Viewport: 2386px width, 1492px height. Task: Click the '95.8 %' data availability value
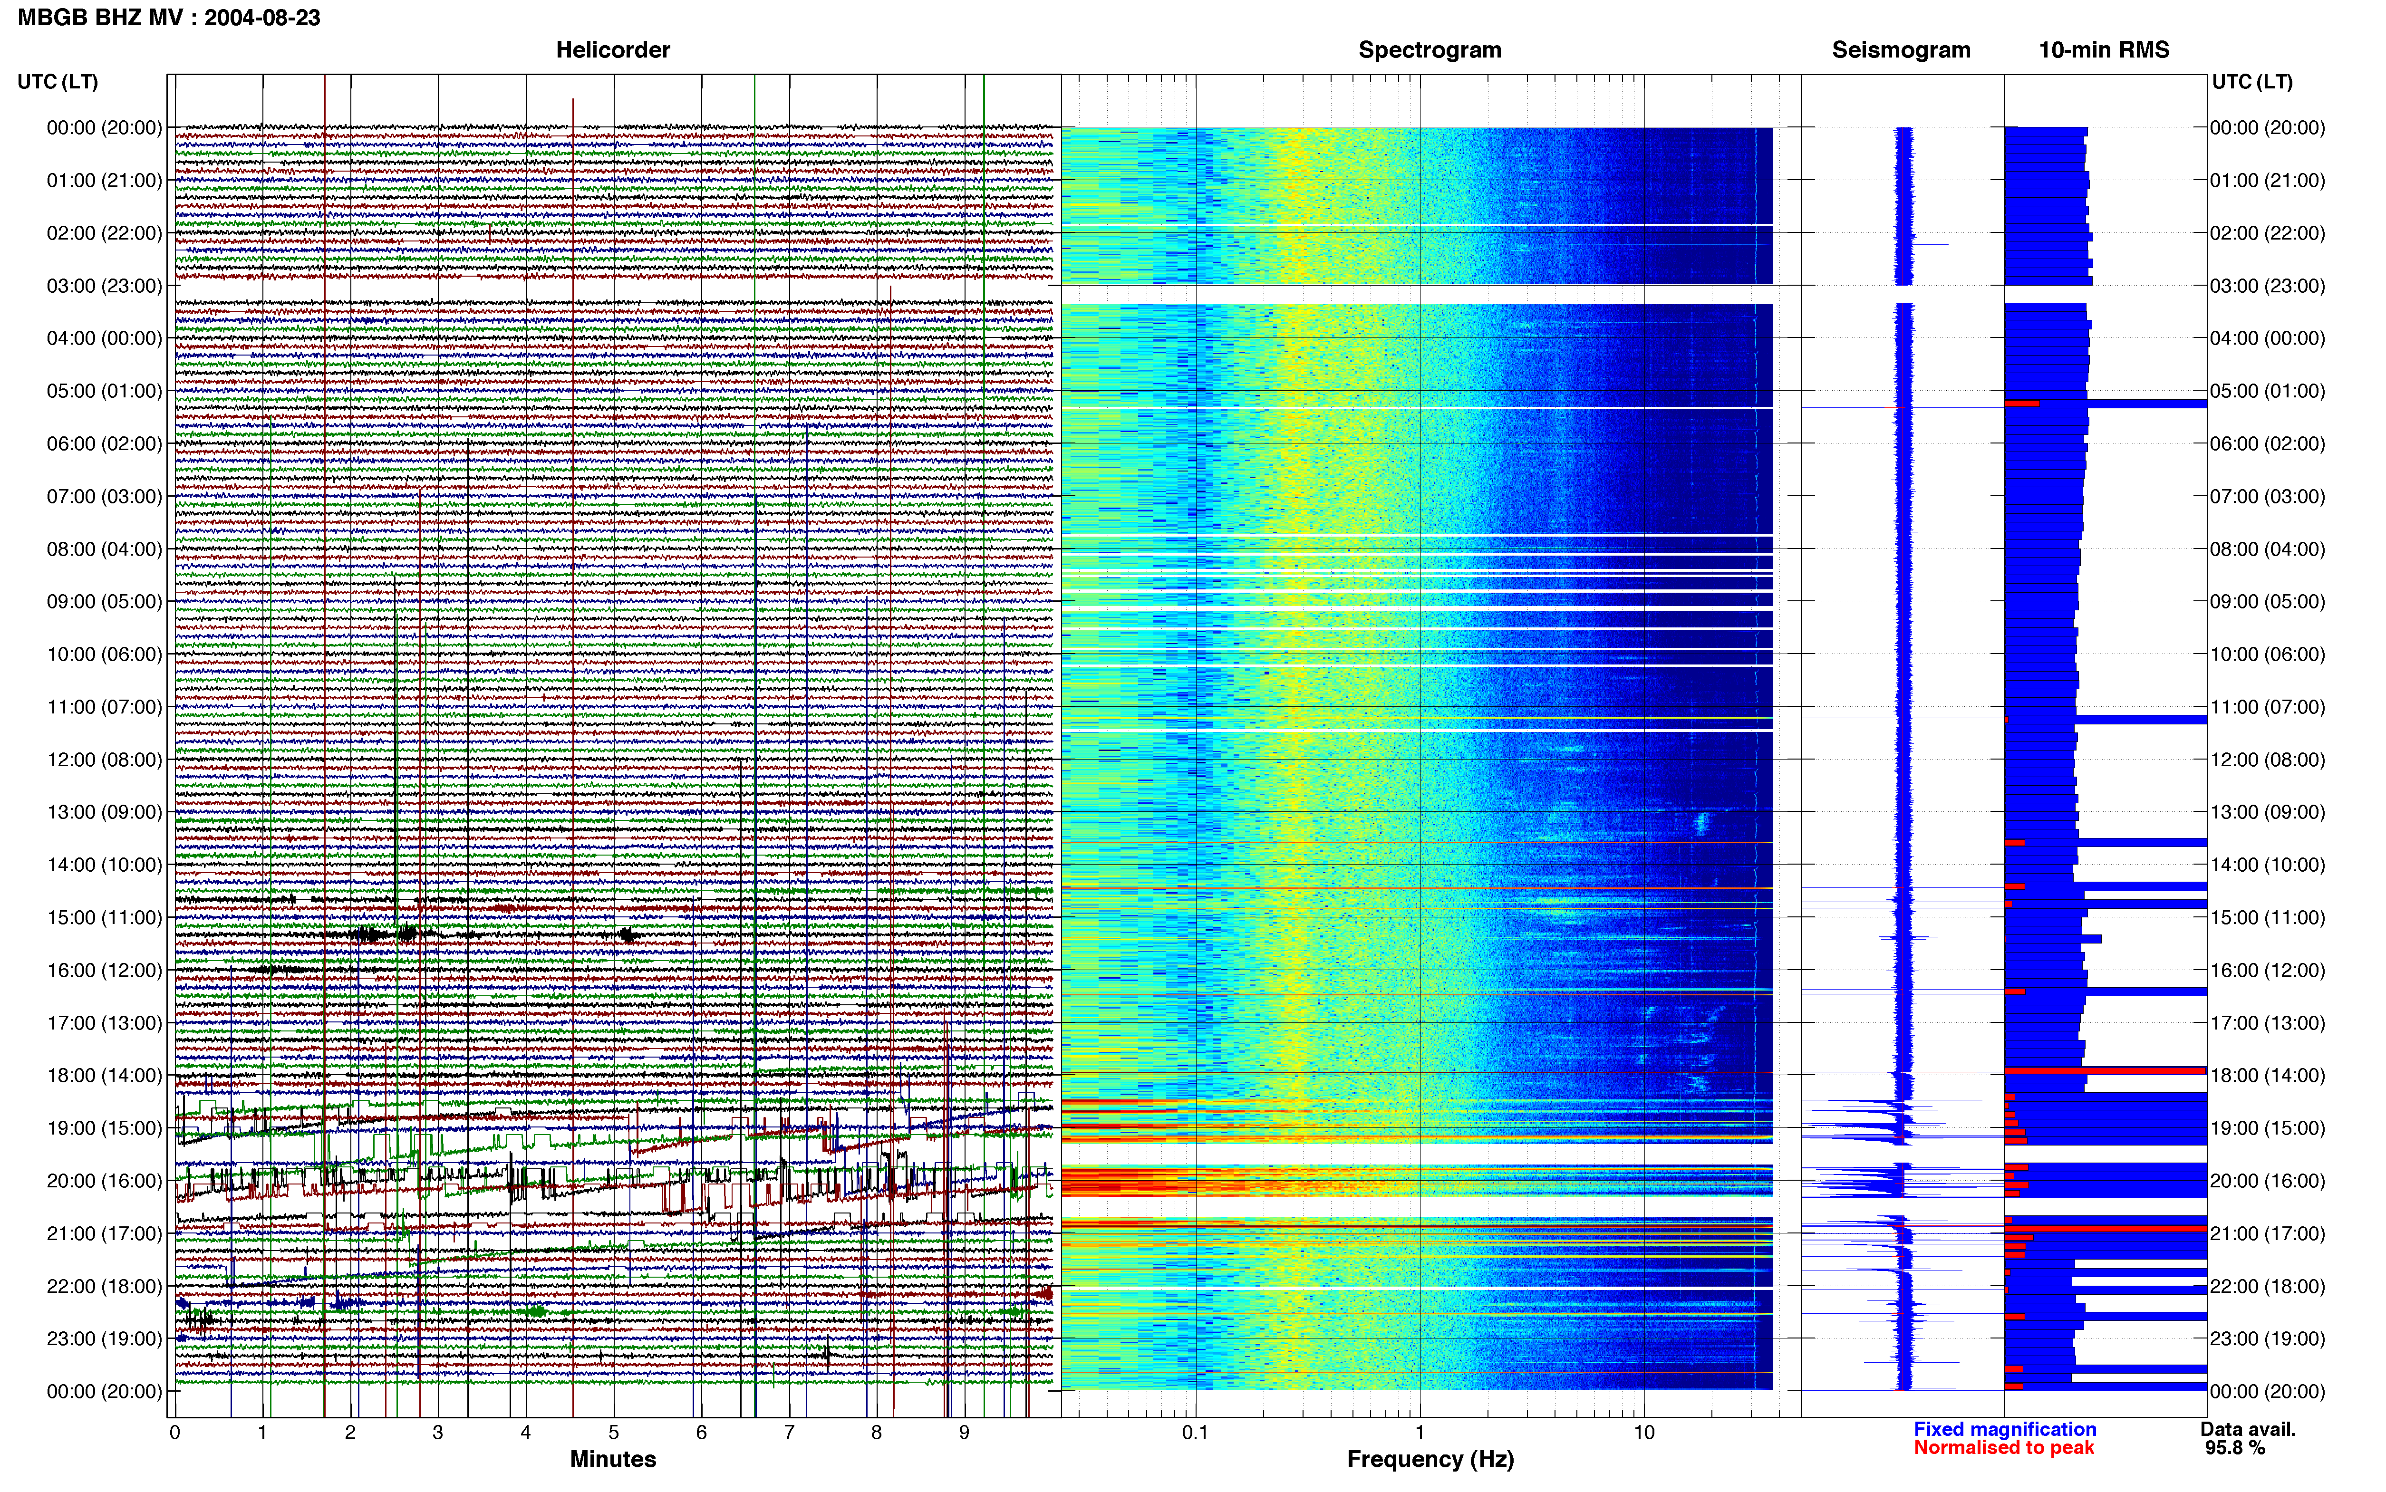click(2235, 1449)
